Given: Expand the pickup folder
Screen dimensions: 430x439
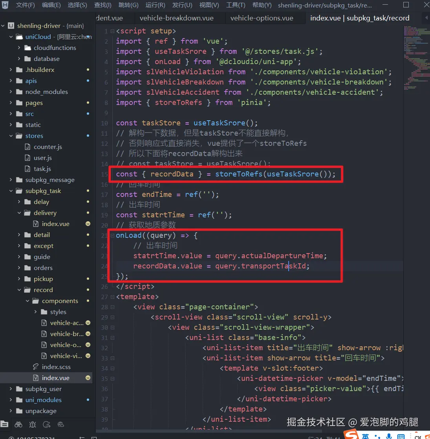Looking at the screenshot, I should [x=19, y=279].
